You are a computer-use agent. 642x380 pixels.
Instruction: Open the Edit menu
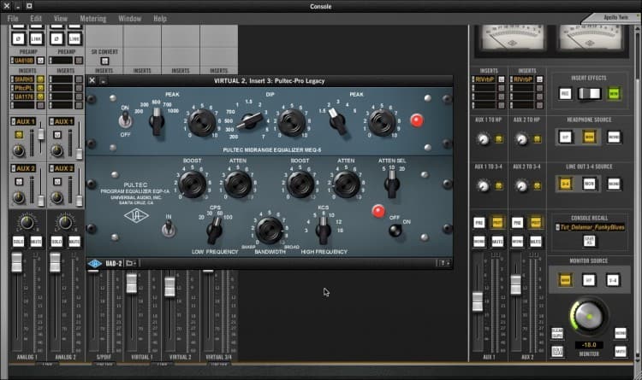pos(36,19)
